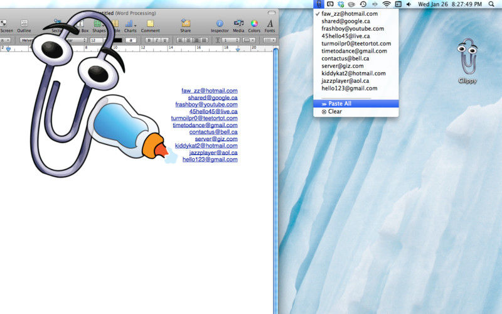
Task: Open the typeface style dropdown
Action: (77, 40)
